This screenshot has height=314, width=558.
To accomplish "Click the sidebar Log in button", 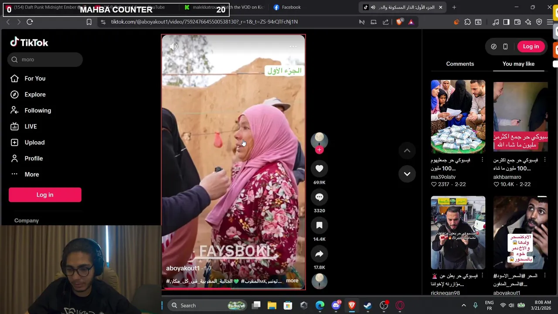I will (45, 195).
